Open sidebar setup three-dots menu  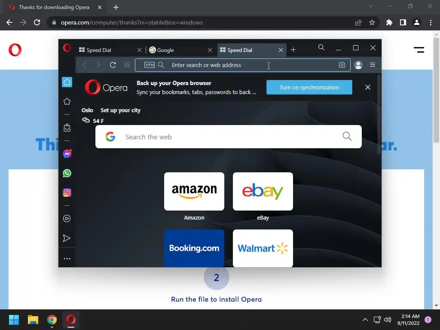[67, 259]
